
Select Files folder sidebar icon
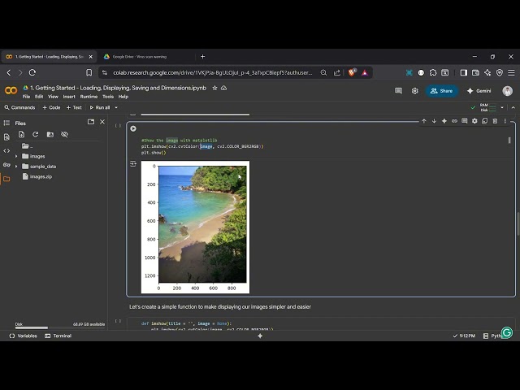(6, 179)
